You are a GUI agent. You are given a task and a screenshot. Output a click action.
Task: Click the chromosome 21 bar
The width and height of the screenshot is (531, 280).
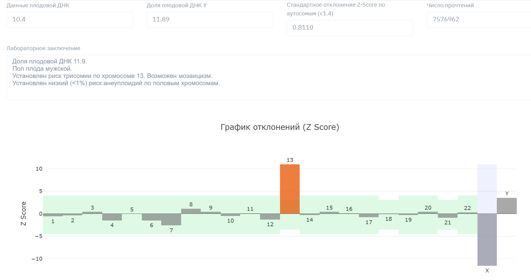(x=448, y=216)
